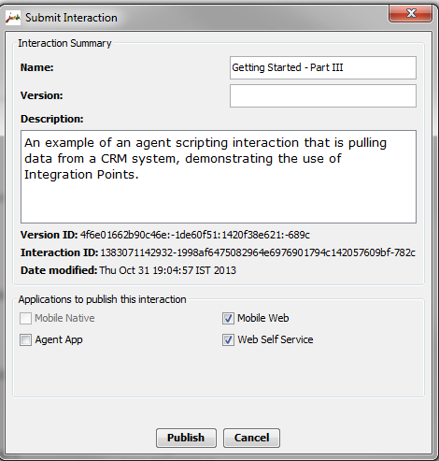Close the Submit Interaction dialog
Viewport: 439px width, 461px height.
pos(411,13)
